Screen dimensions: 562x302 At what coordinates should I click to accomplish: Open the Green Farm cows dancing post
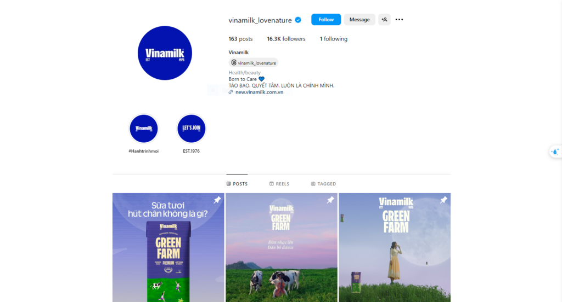point(282,248)
